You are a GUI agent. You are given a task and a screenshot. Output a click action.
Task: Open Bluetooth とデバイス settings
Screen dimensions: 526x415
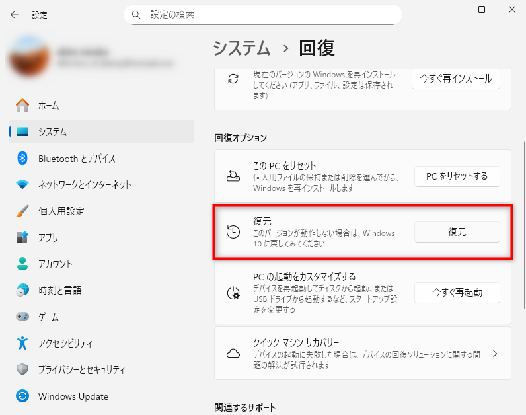tap(77, 159)
